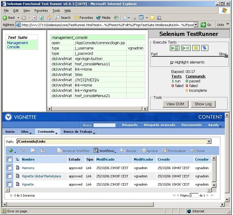Click the View DOM button
This screenshot has width=233, height=215.
pyautogui.click(x=175, y=104)
